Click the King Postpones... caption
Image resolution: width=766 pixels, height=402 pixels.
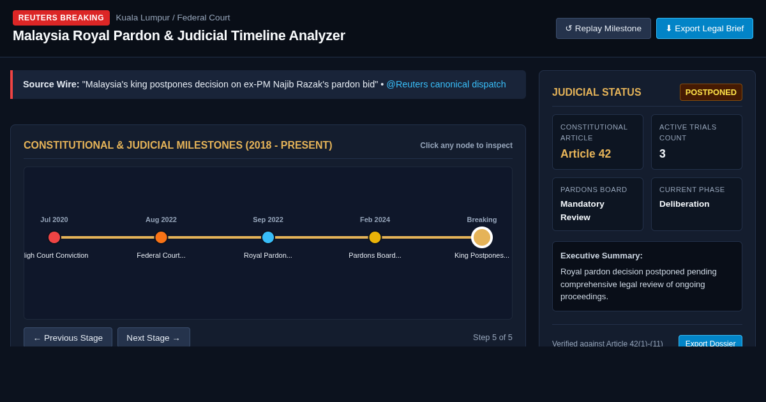482,255
